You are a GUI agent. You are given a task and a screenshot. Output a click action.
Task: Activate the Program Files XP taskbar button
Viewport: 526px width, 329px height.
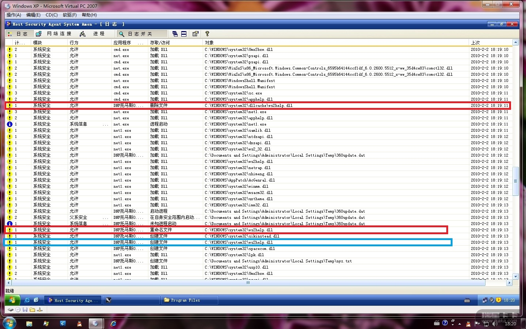189,300
